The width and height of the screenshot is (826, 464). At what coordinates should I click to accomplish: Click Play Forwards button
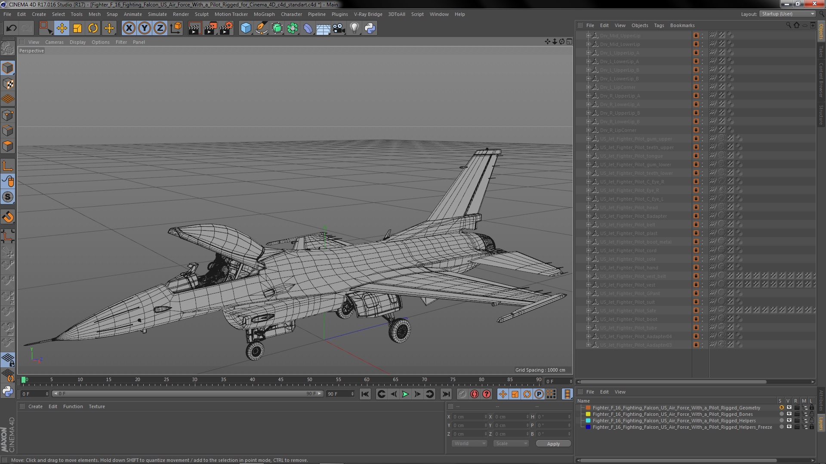pyautogui.click(x=405, y=394)
